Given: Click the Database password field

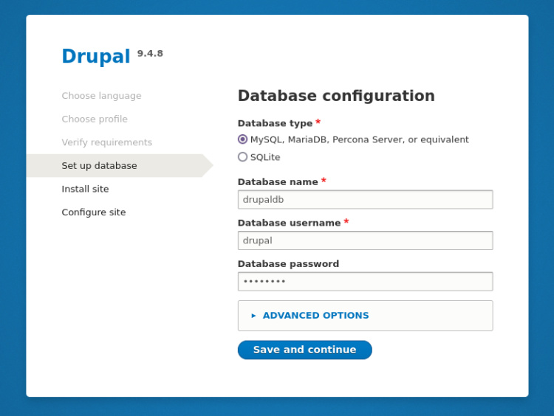Looking at the screenshot, I should pos(365,282).
